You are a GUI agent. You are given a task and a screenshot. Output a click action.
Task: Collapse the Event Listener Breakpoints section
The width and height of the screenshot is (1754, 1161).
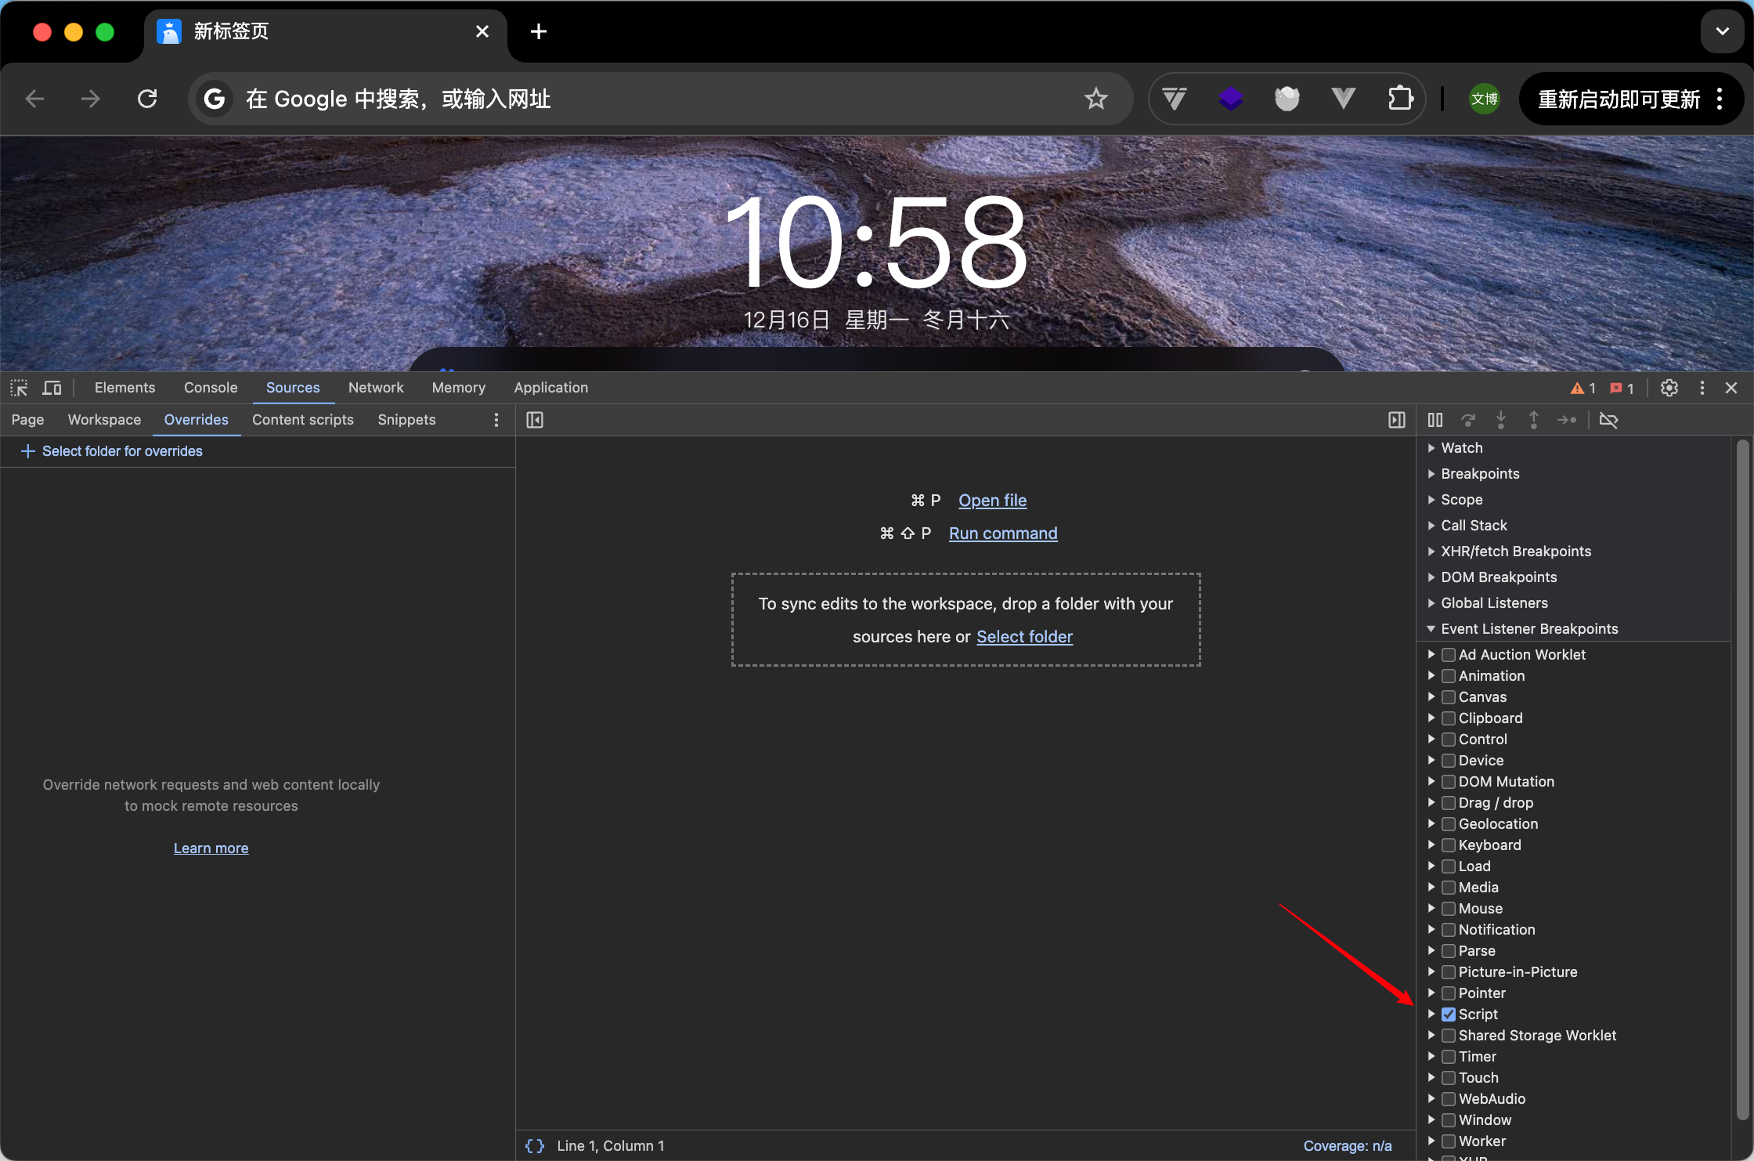pos(1431,628)
